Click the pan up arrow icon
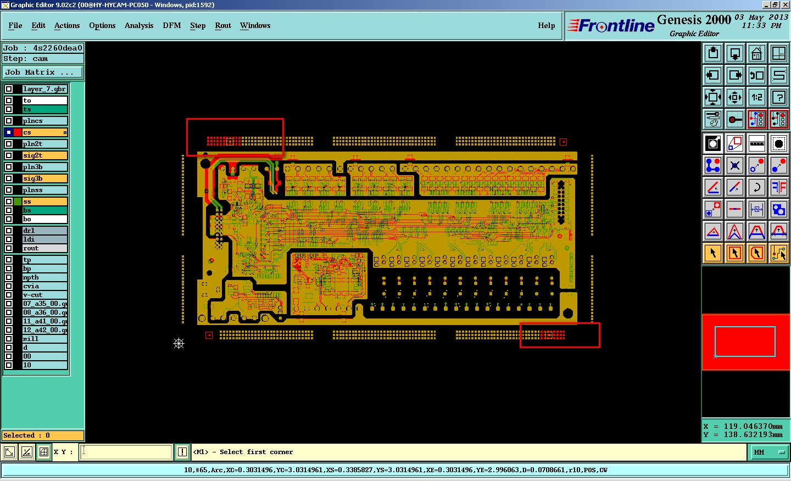The height and width of the screenshot is (481, 791). point(713,53)
